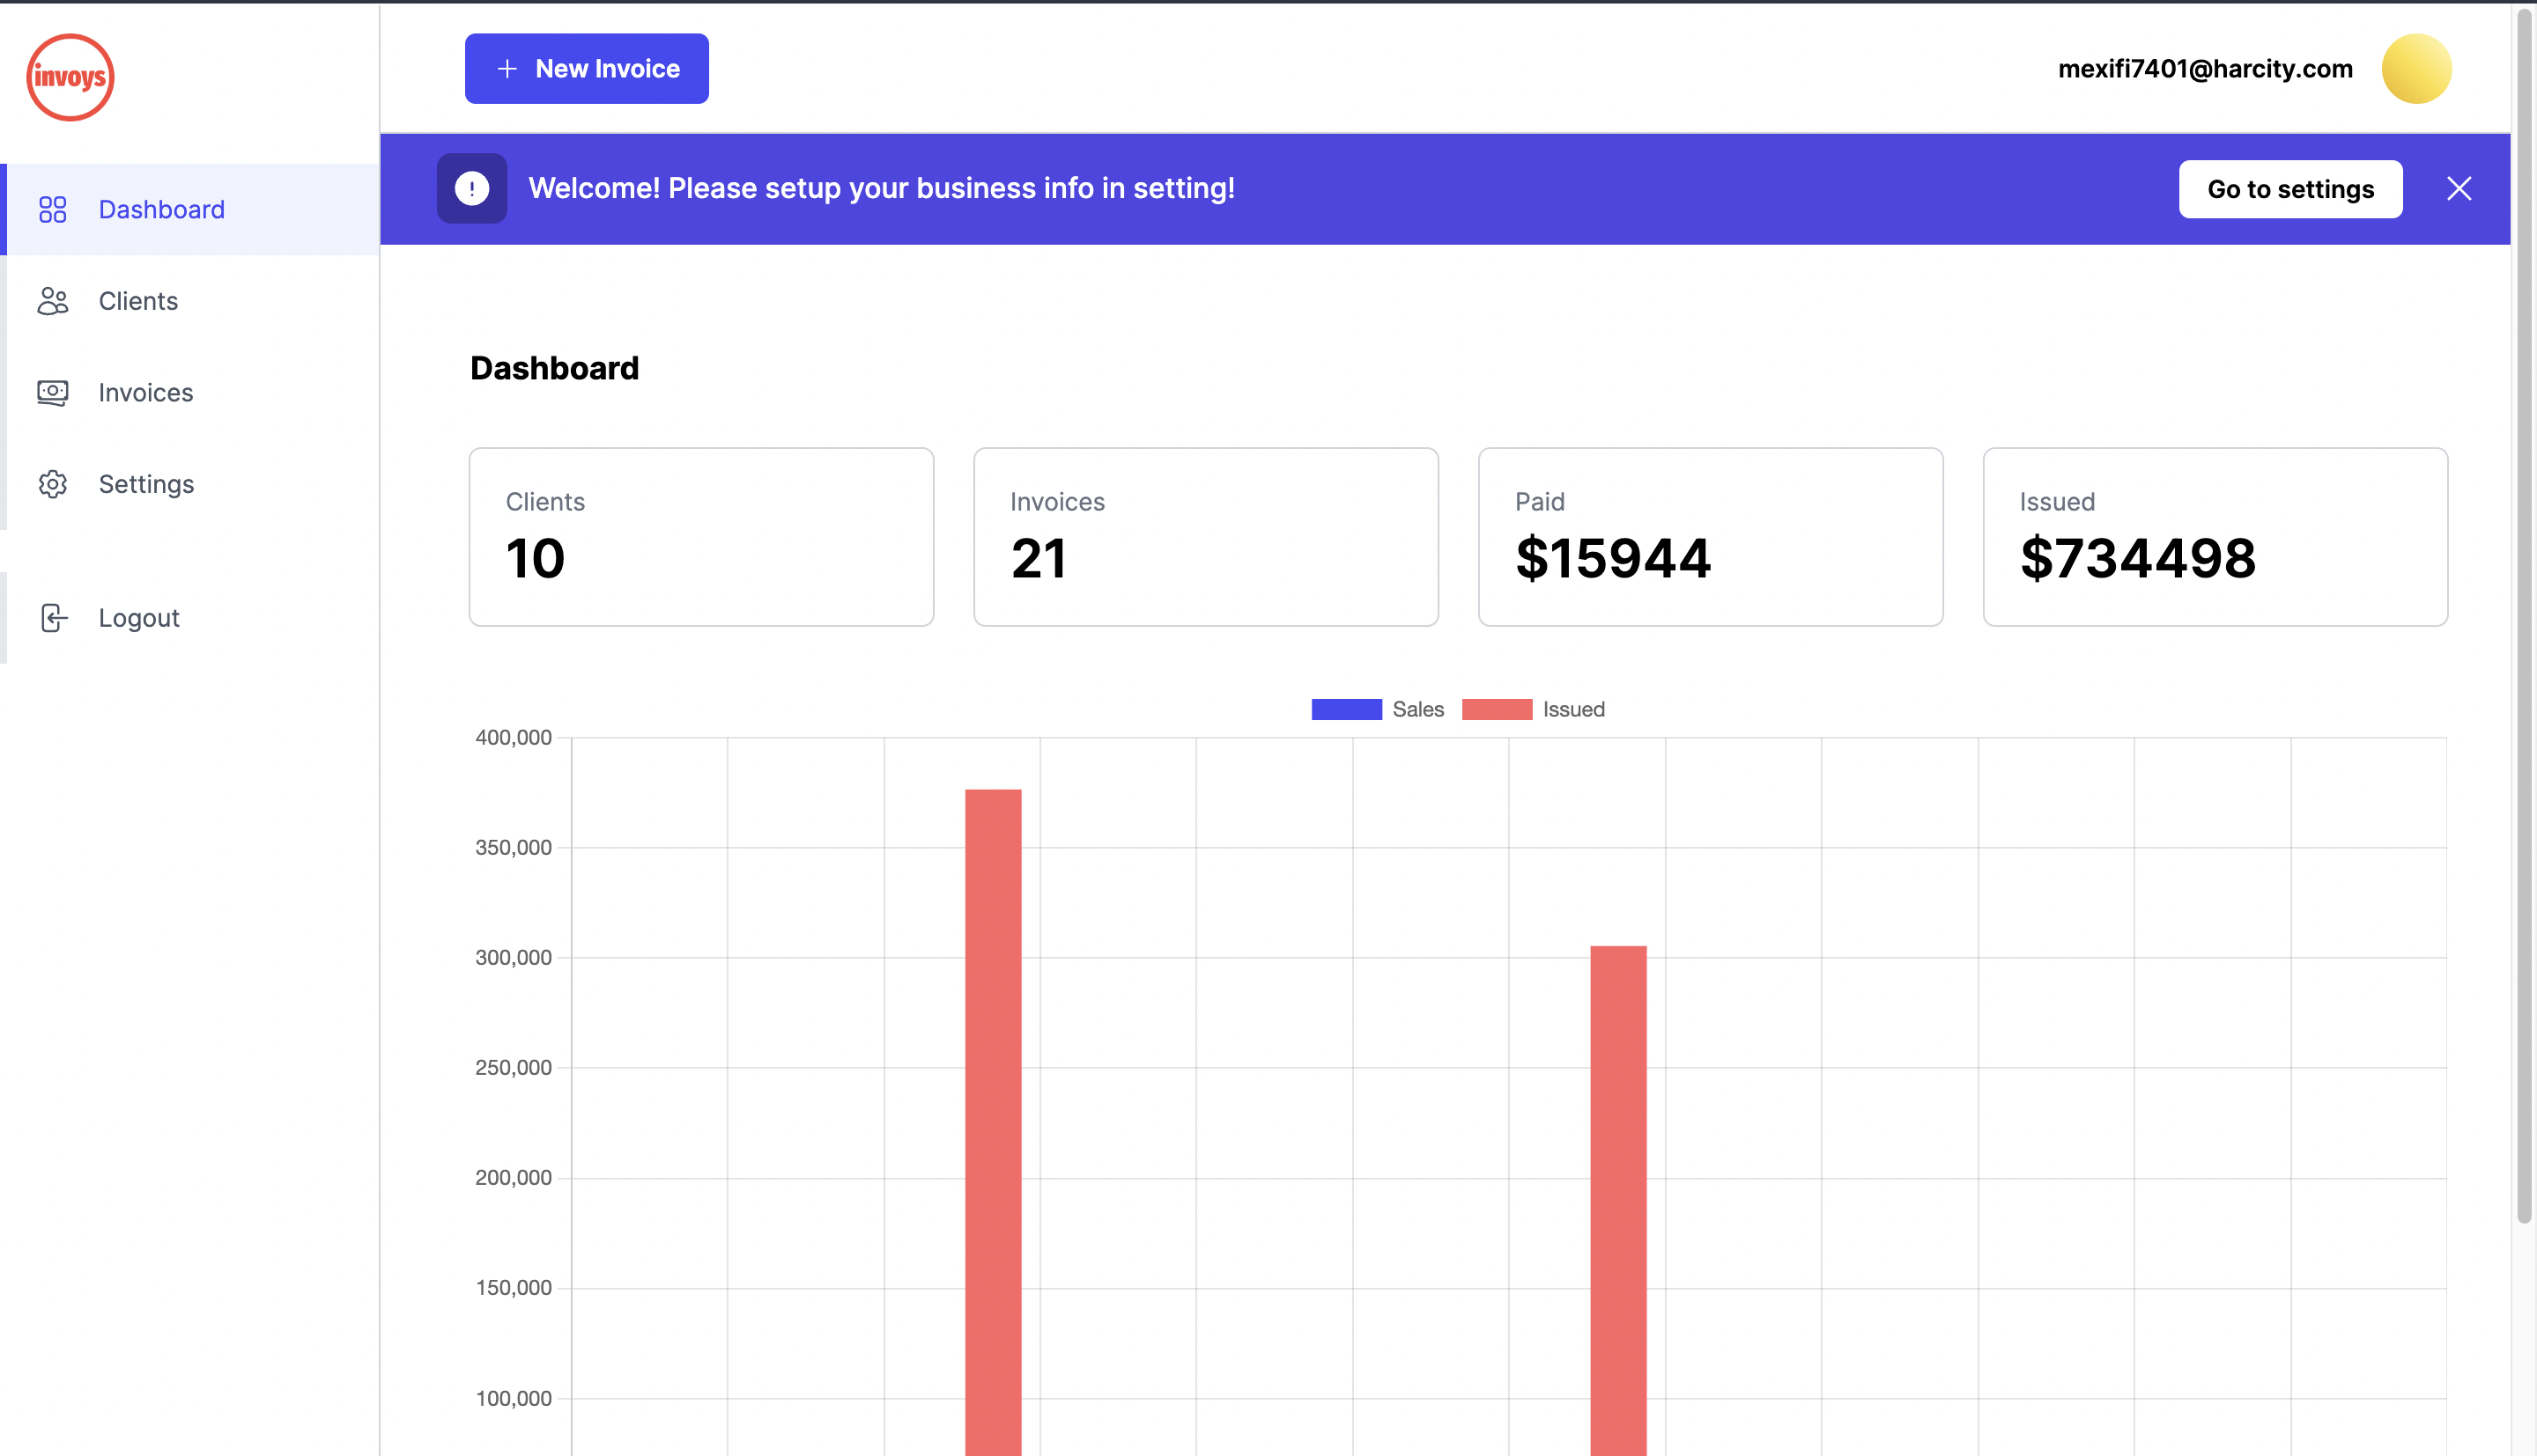This screenshot has width=2537, height=1456.
Task: Toggle Sales dataset in chart legend
Action: [x=1377, y=709]
